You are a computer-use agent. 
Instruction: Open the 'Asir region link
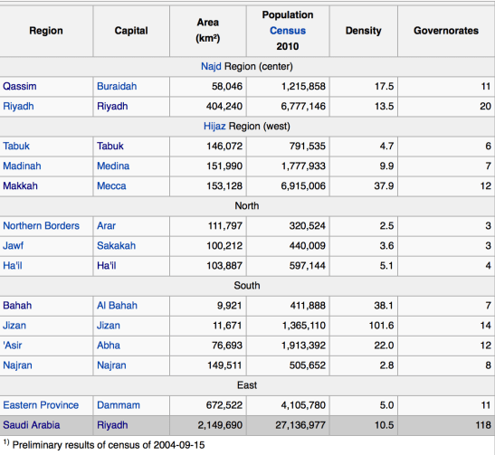tap(13, 346)
